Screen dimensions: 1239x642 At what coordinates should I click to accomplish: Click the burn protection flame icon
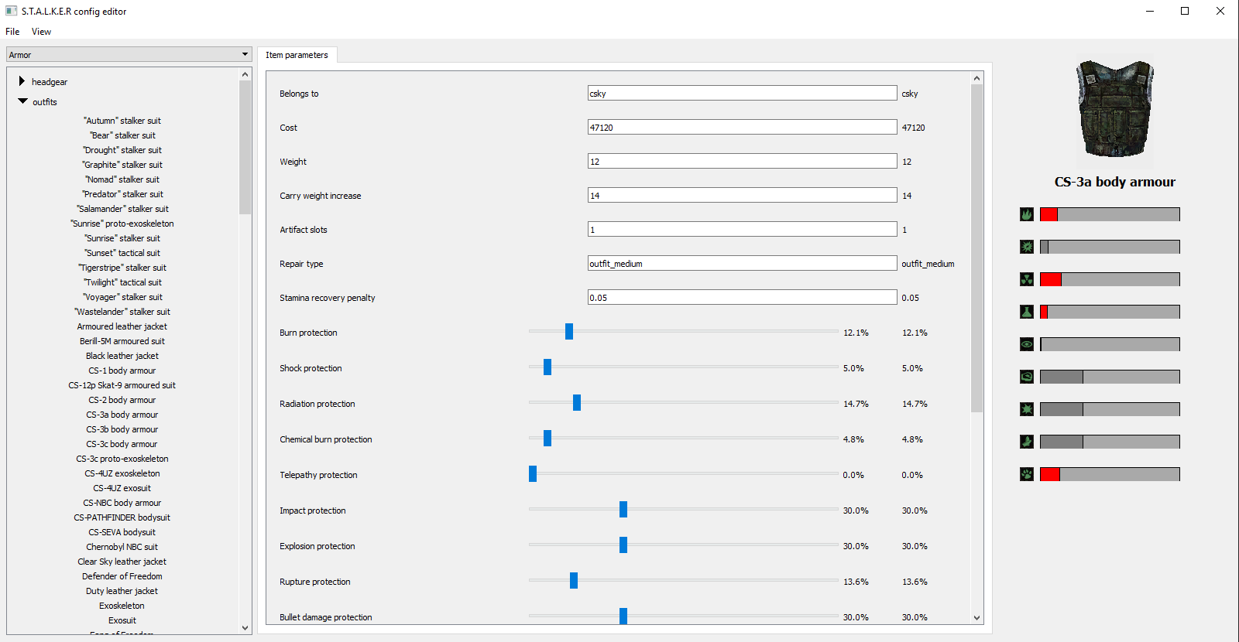point(1027,214)
